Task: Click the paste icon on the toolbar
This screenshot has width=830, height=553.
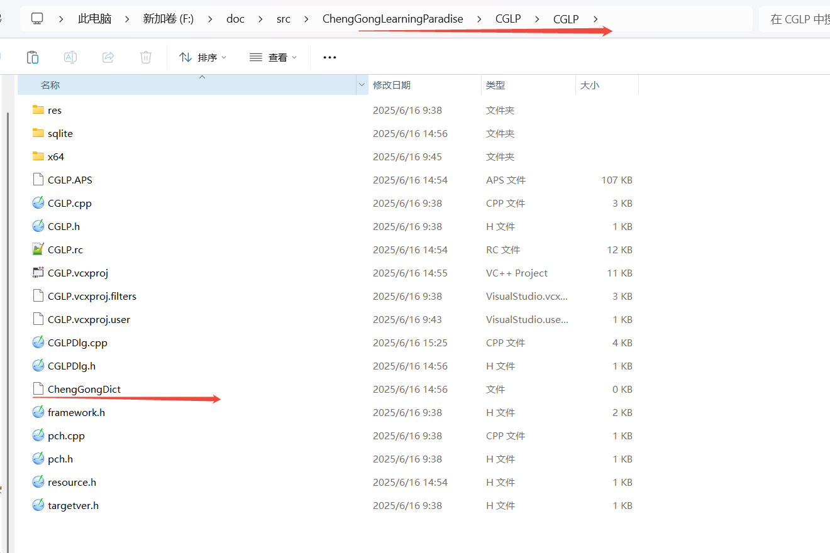Action: [32, 57]
